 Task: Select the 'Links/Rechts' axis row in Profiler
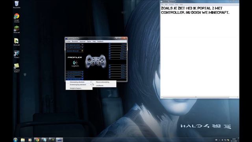[75, 77]
